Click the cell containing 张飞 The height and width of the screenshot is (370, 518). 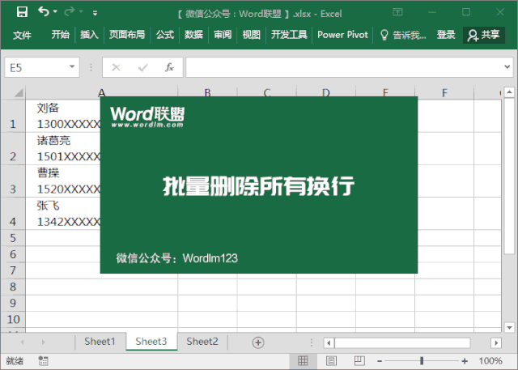tap(63, 214)
